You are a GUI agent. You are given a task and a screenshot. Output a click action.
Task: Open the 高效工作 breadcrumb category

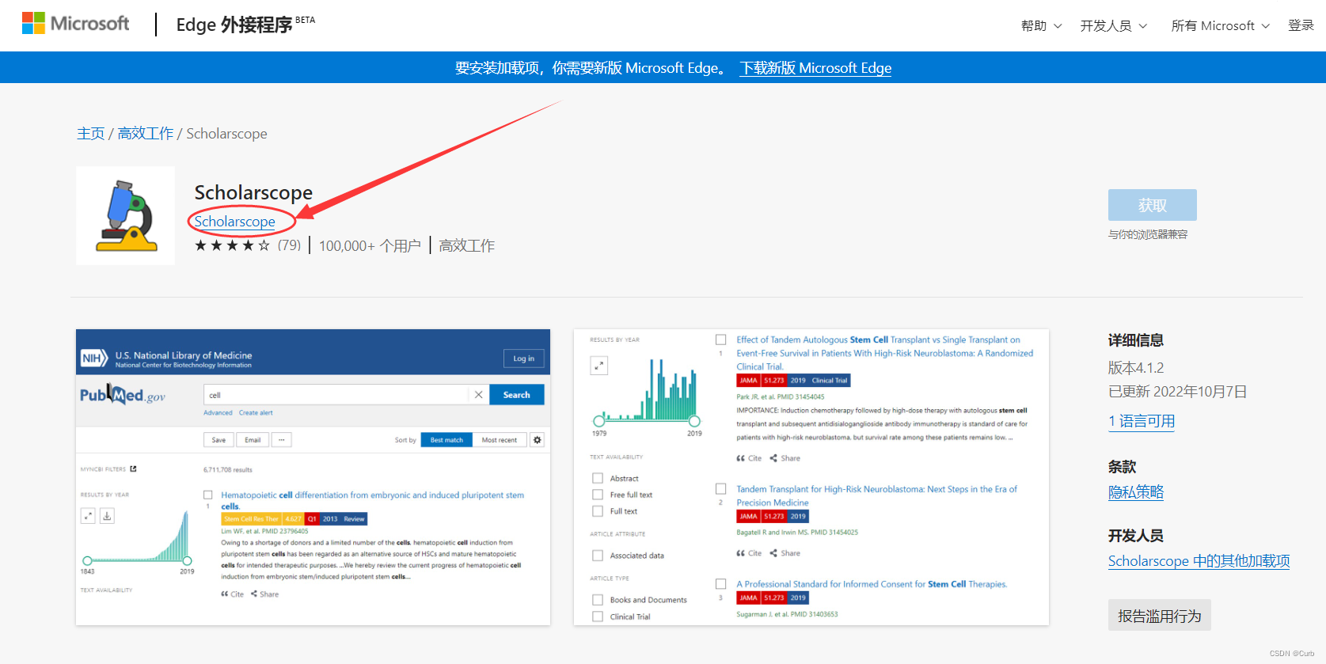click(146, 134)
